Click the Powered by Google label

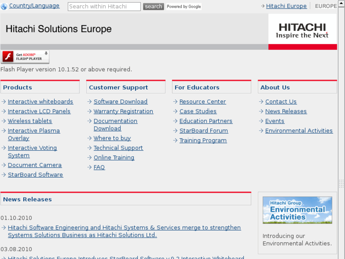[x=184, y=7]
